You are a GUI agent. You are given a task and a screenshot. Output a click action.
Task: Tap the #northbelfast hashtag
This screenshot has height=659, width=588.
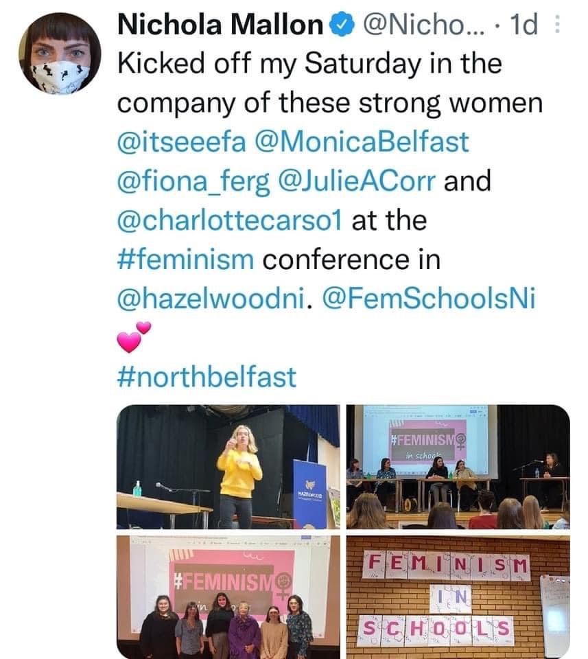coord(207,377)
